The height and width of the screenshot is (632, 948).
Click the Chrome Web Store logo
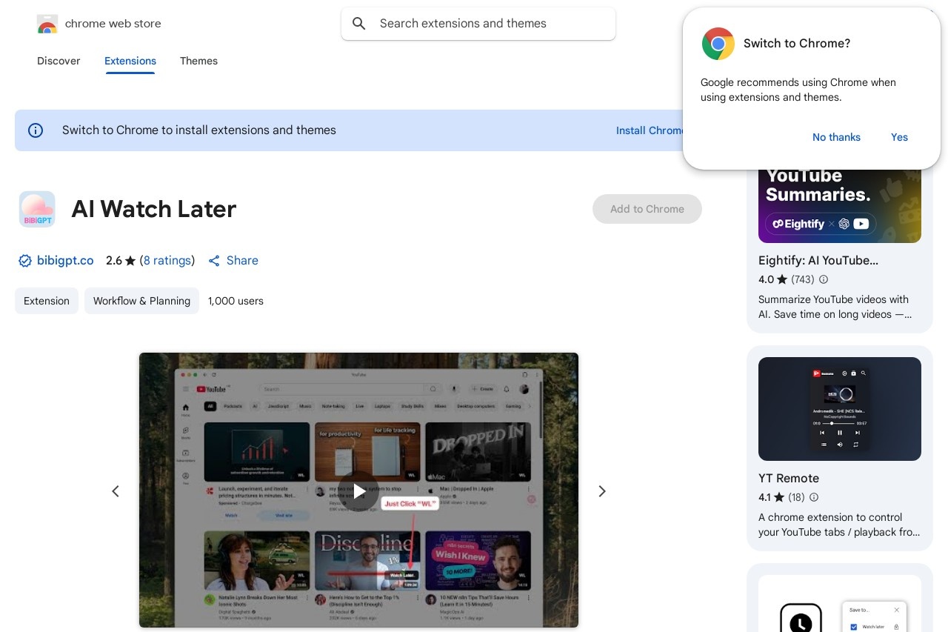pos(47,24)
